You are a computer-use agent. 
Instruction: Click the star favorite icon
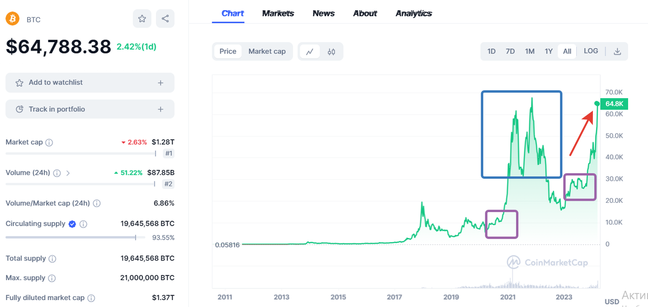point(142,19)
